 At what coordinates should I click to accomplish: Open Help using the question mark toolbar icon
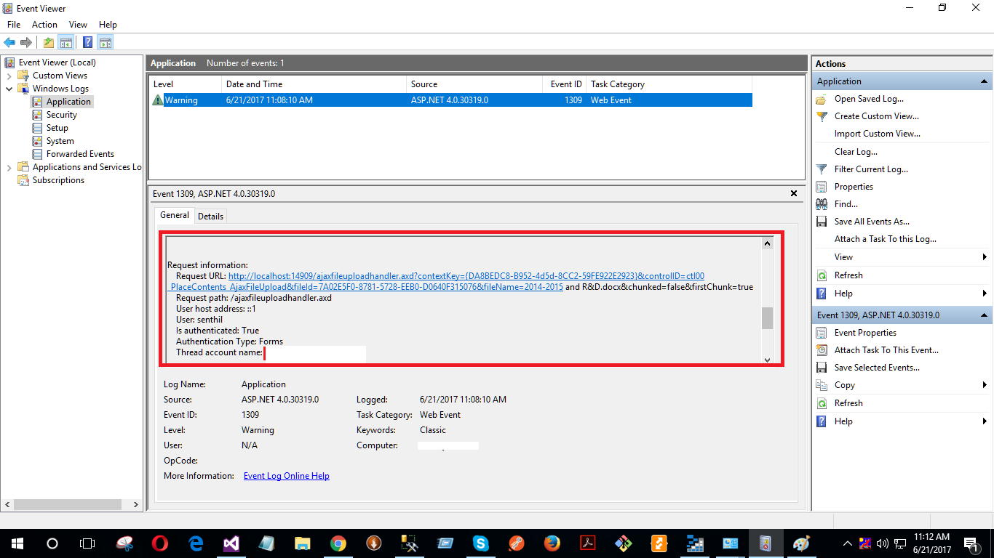coord(87,41)
